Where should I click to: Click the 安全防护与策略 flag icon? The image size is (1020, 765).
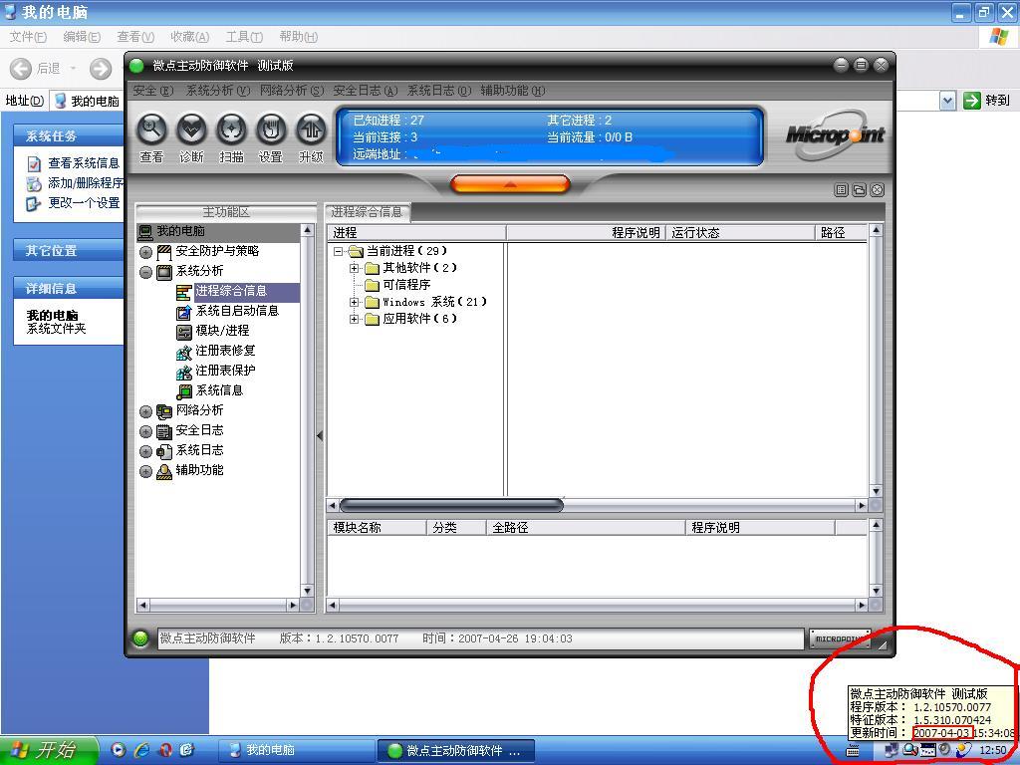click(164, 252)
